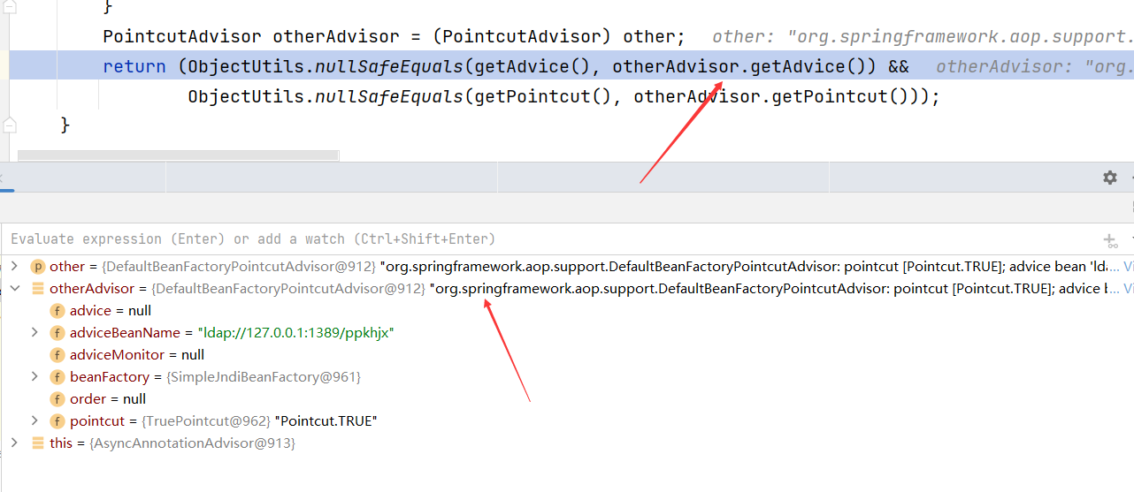Expand the pointcut field
Screen dimensions: 1134x492
(x=34, y=420)
